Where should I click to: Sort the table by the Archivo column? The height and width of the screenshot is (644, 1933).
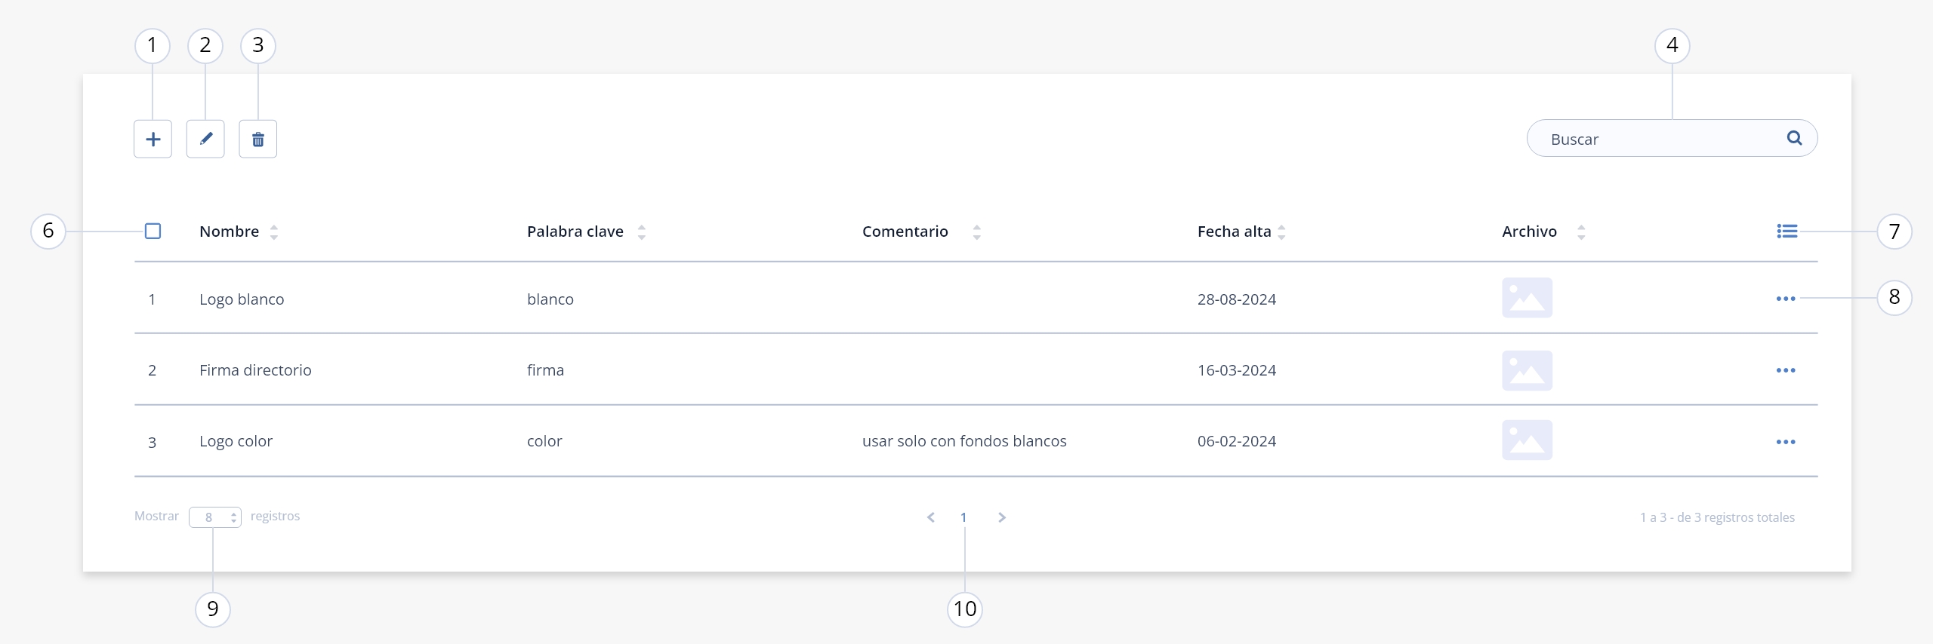coord(1581,232)
